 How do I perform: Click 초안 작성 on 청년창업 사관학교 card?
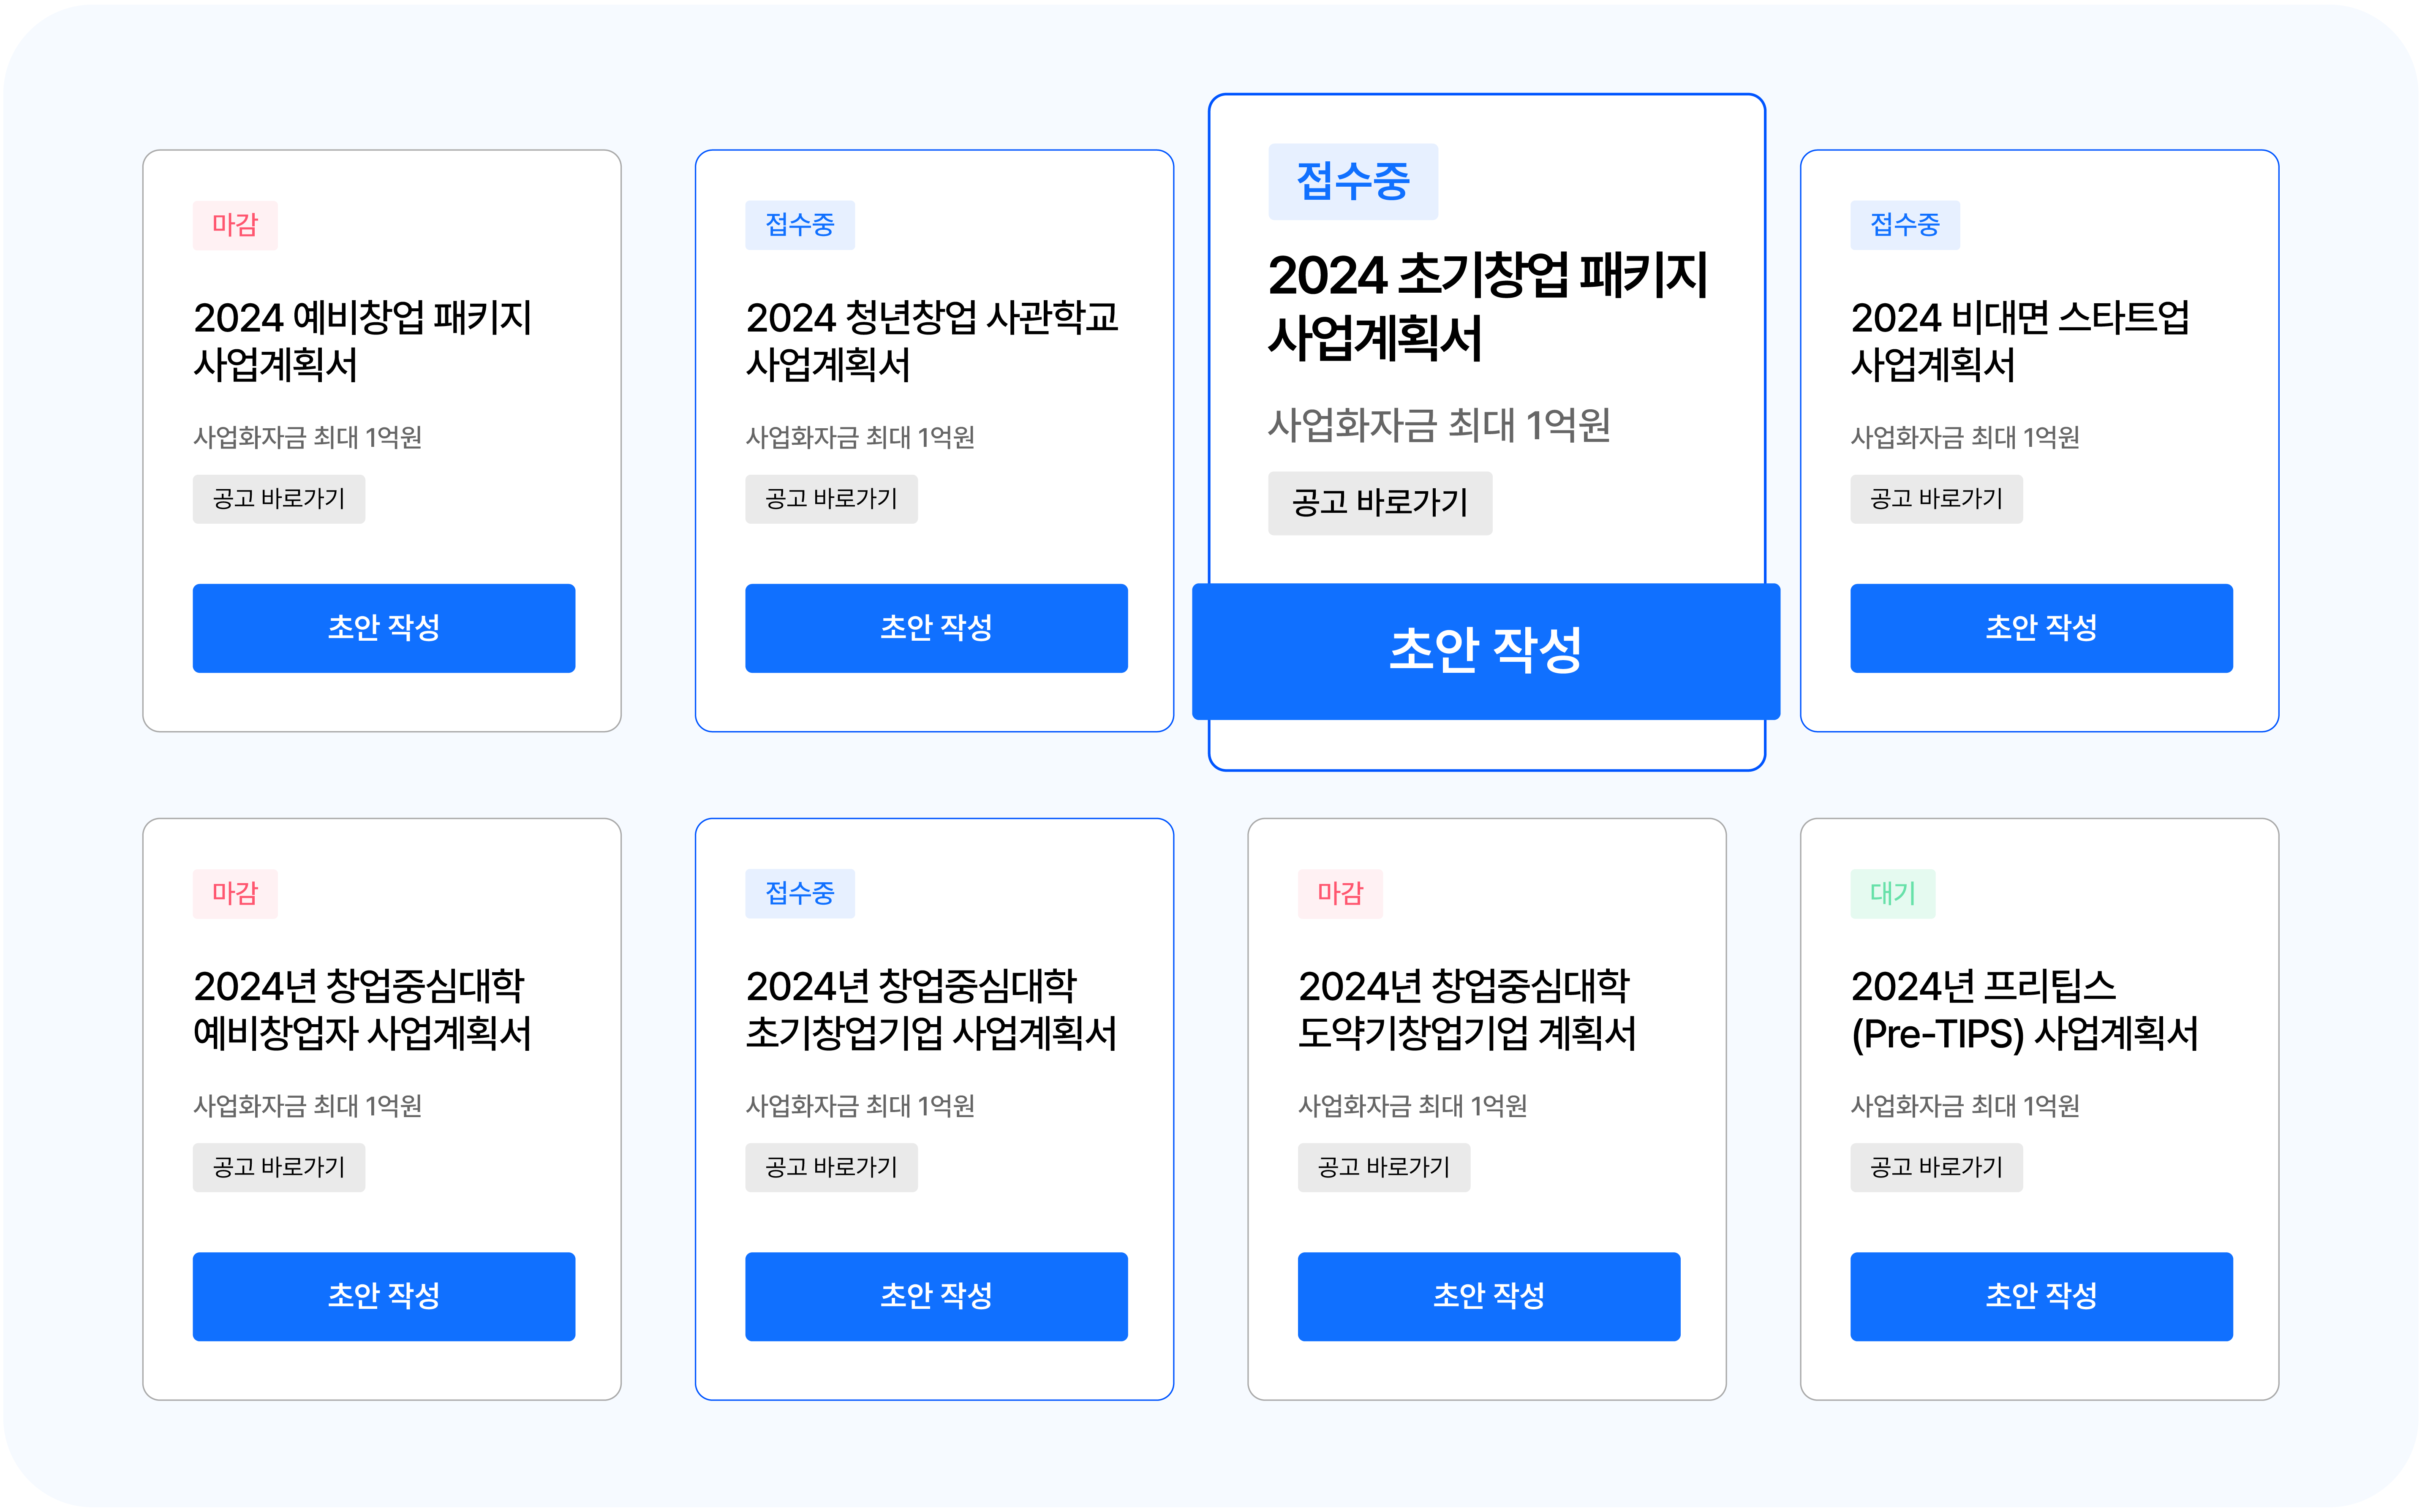click(x=936, y=628)
